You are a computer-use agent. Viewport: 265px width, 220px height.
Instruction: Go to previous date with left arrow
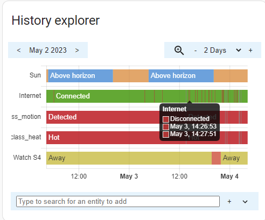coord(19,50)
